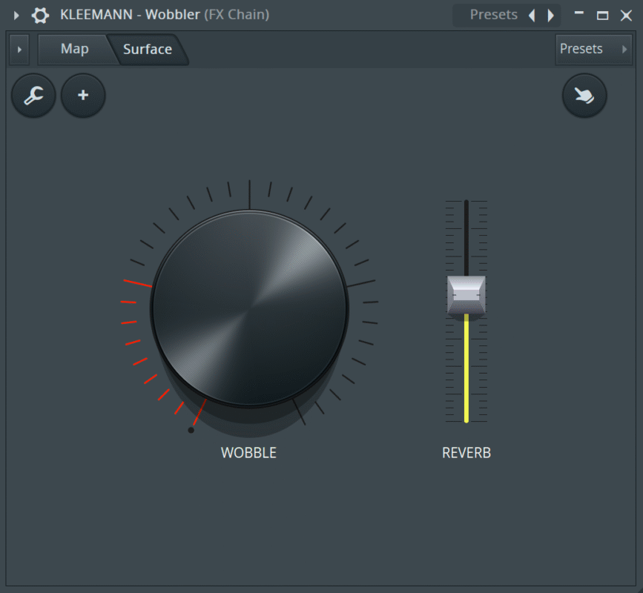Close the KLEEMANN Wobbler window
The height and width of the screenshot is (593, 643).
click(x=626, y=15)
